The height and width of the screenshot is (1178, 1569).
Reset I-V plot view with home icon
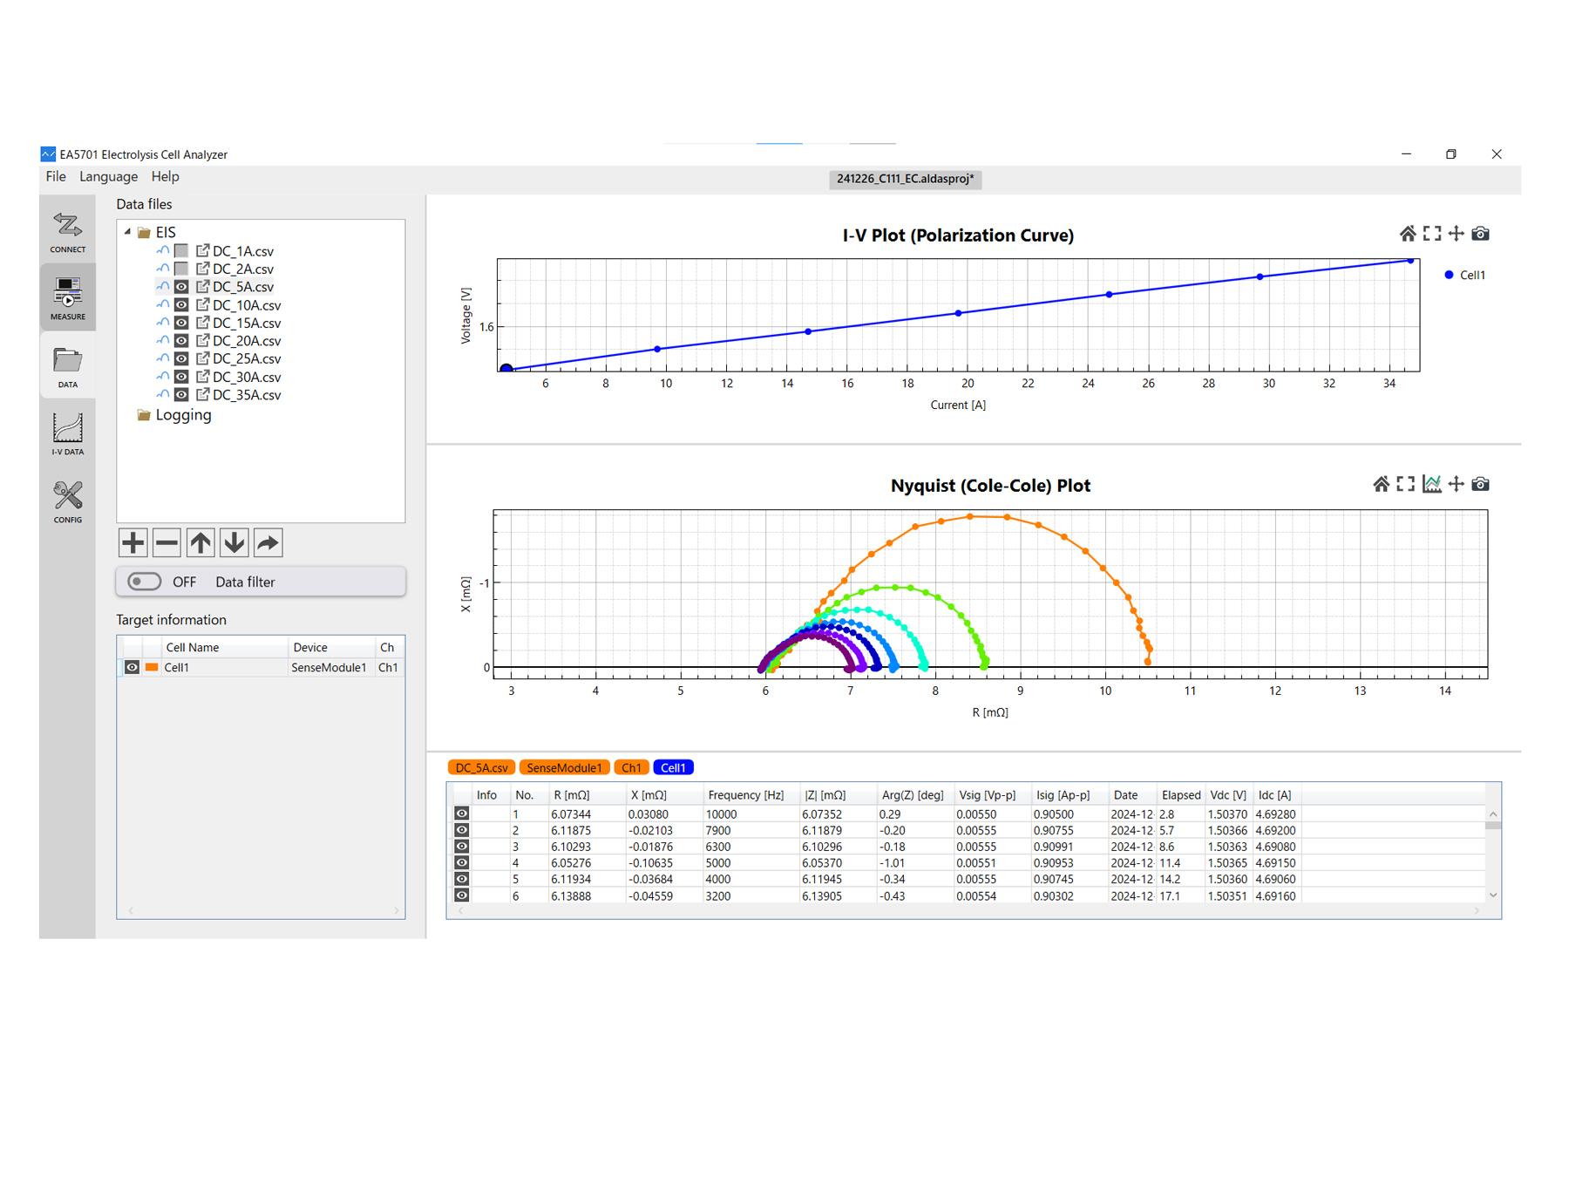click(1407, 234)
